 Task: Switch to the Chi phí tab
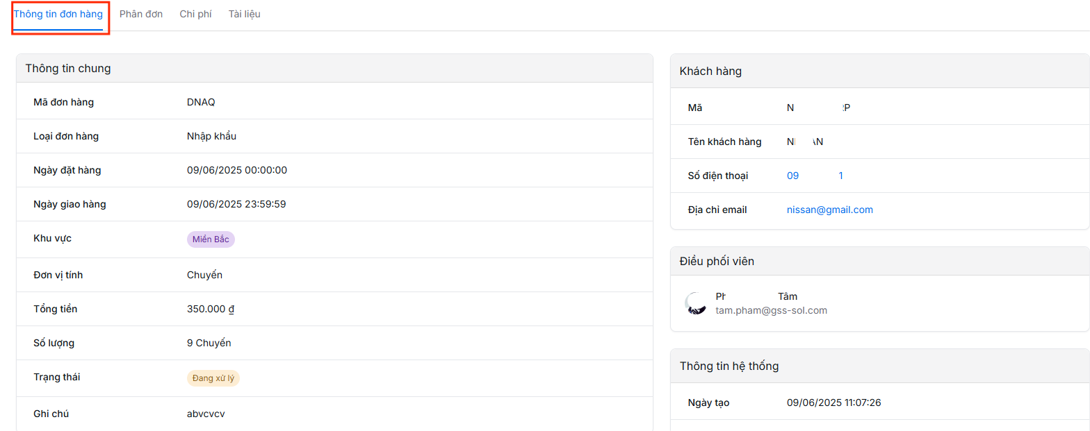195,14
